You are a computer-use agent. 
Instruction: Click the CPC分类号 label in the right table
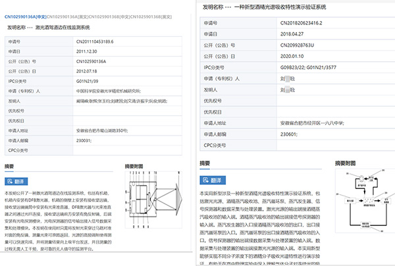pyautogui.click(x=215, y=146)
